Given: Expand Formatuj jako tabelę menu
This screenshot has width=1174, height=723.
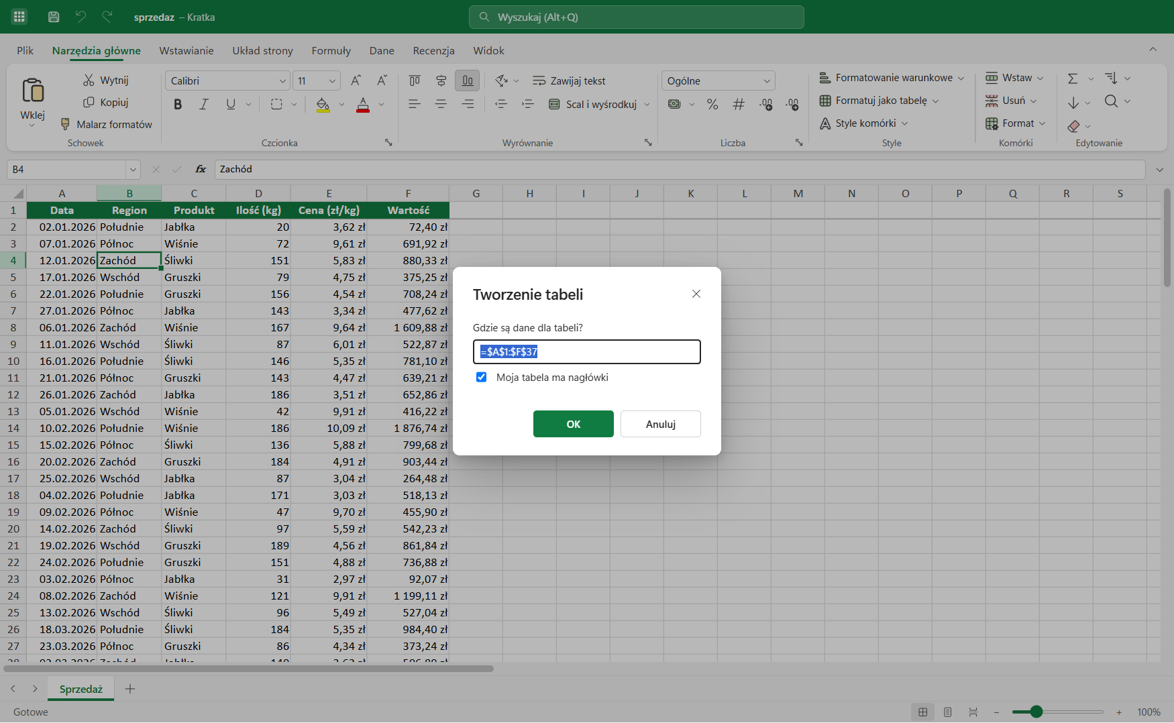Looking at the screenshot, I should pos(879,101).
